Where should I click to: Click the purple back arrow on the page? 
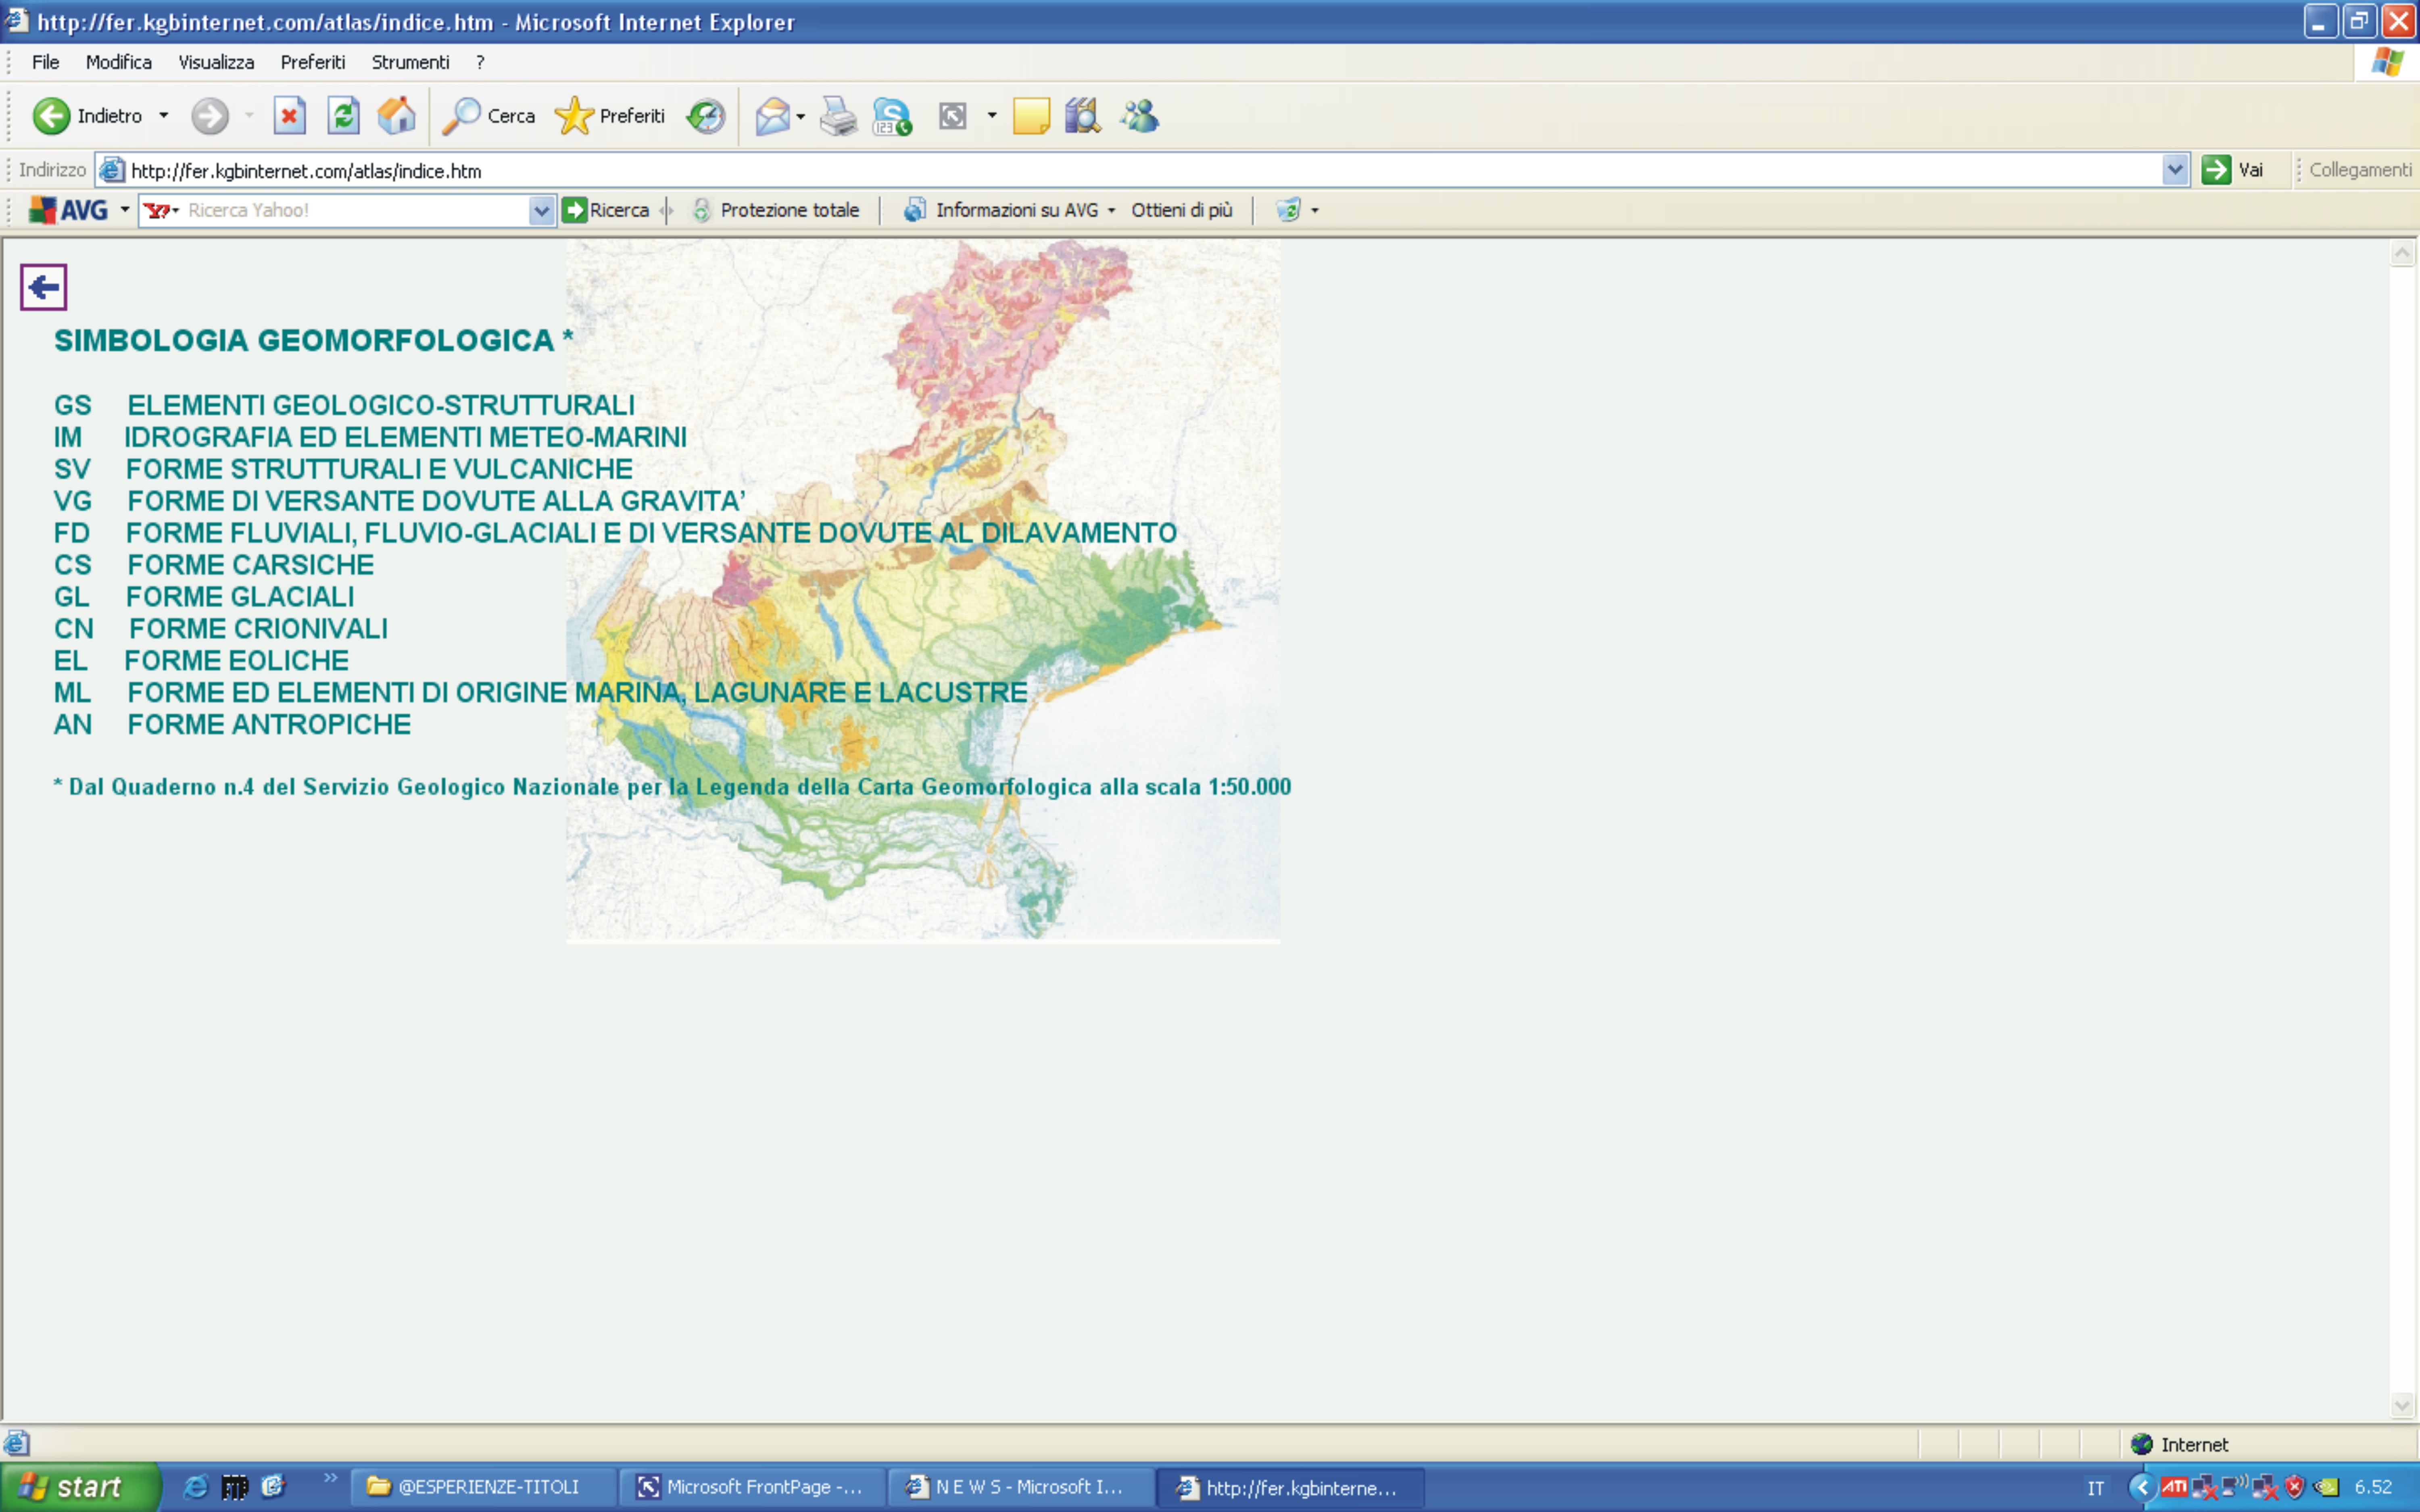(x=43, y=288)
